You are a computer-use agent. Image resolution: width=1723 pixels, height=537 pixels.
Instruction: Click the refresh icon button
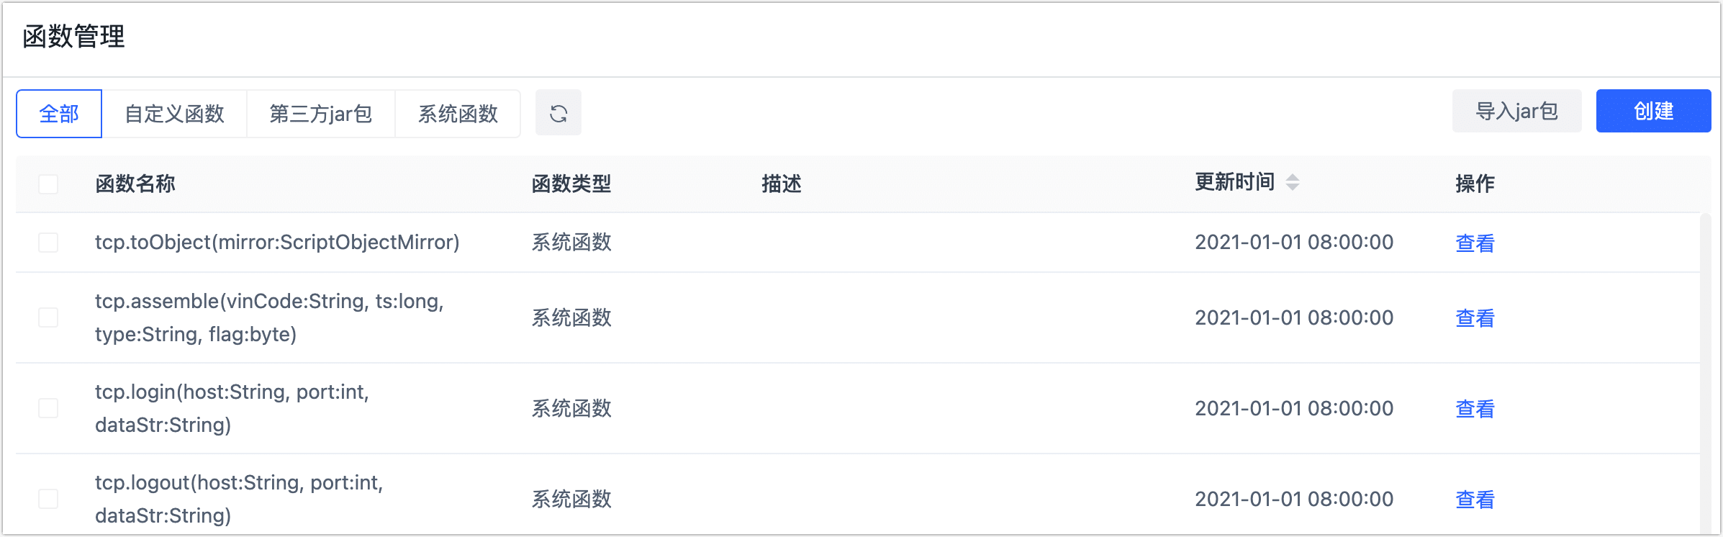tap(558, 113)
